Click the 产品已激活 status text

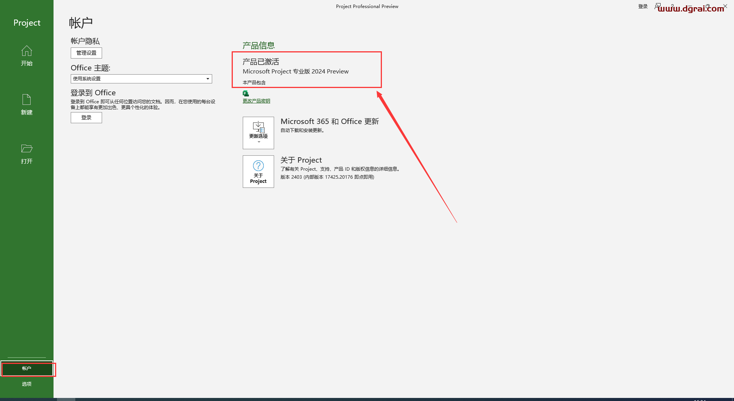[261, 62]
